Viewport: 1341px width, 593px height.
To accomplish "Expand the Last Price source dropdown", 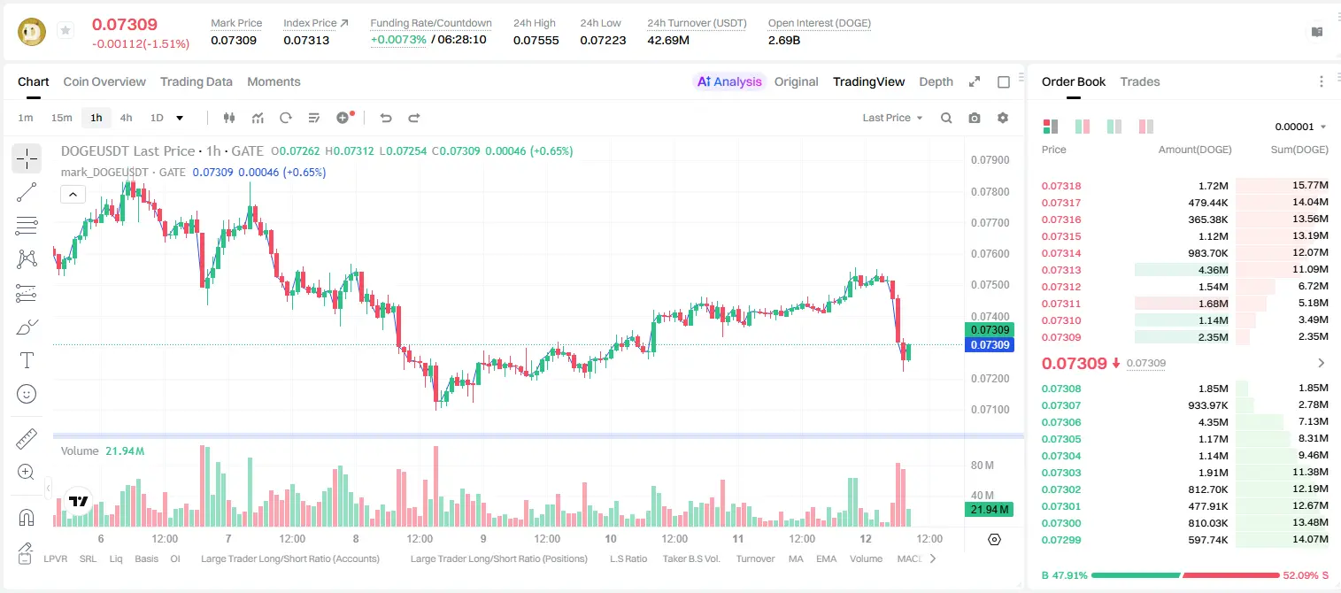I will pyautogui.click(x=892, y=118).
